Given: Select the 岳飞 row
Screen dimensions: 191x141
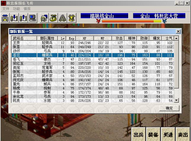Looking at the screenshot, I should (x=93, y=59).
